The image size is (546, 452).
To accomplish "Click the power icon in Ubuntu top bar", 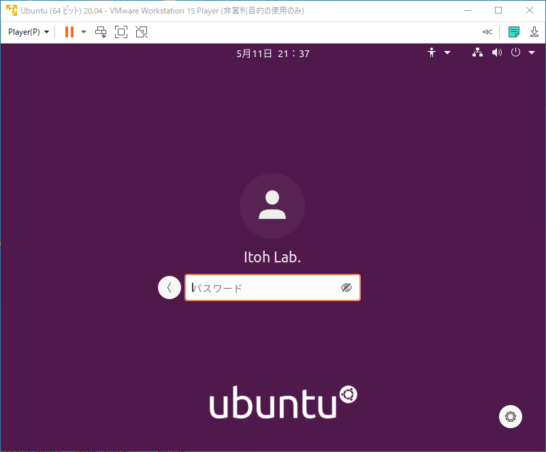I will (515, 52).
